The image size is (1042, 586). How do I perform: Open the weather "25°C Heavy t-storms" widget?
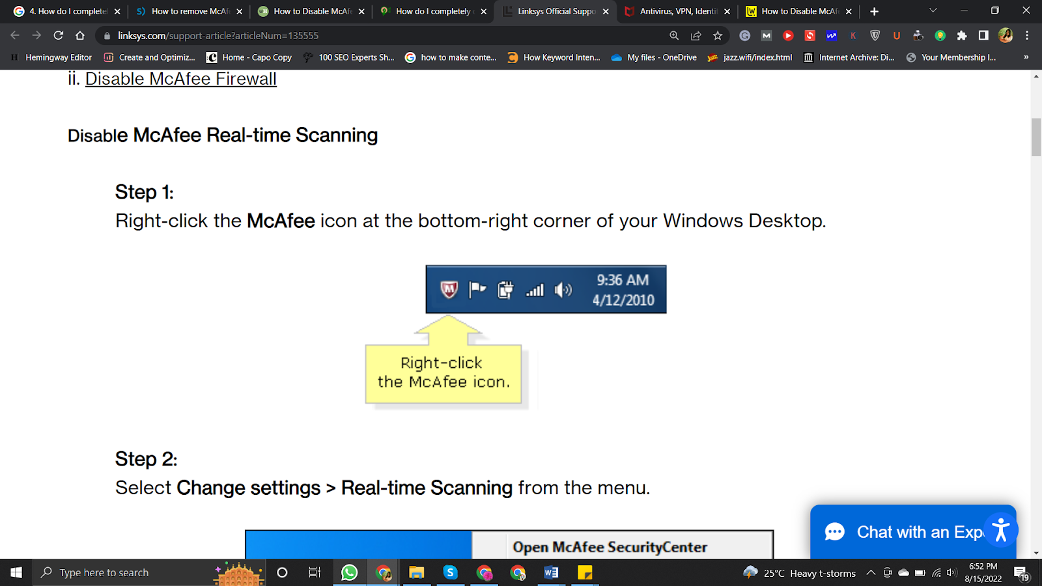pyautogui.click(x=800, y=573)
